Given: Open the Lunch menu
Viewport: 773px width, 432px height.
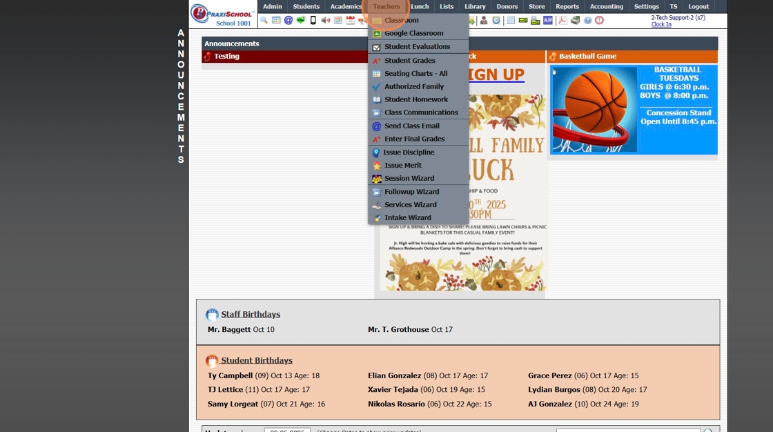Looking at the screenshot, I should (420, 6).
